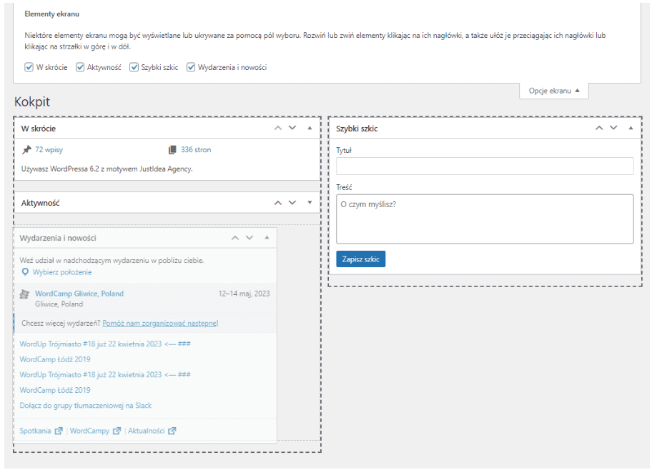Expand the Aktywność widget panel
This screenshot has height=470, width=652.
tap(310, 203)
